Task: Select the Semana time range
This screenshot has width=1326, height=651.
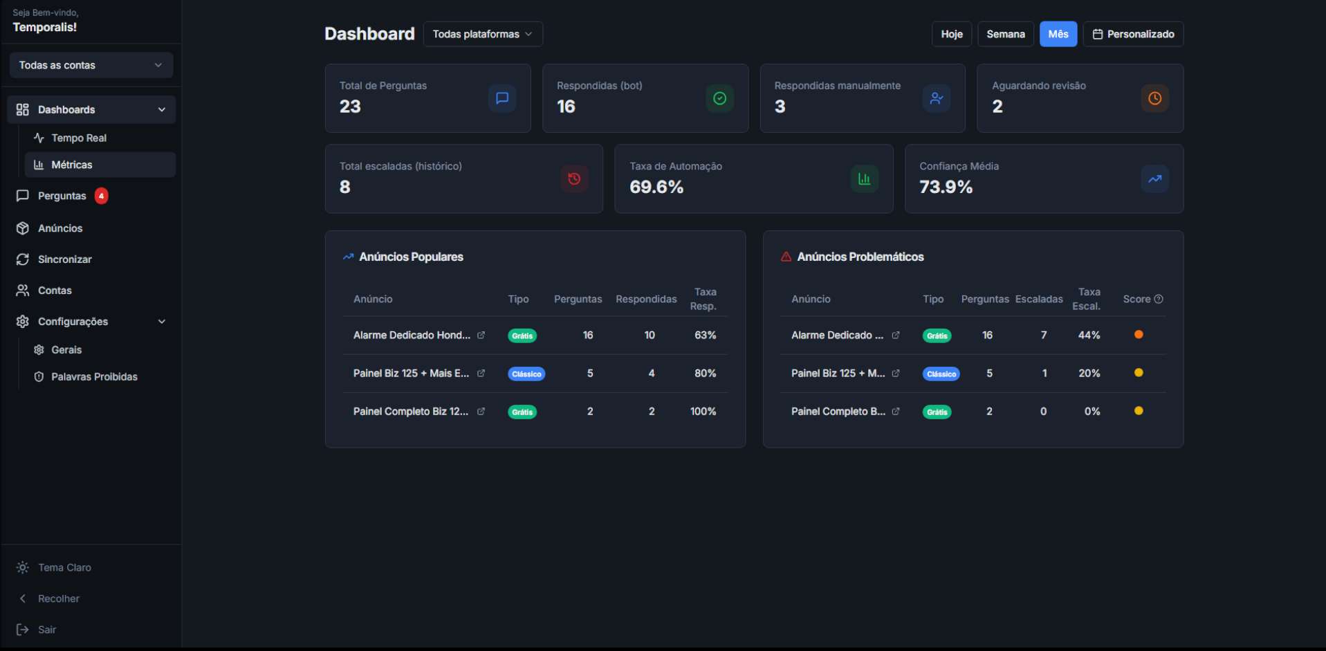Action: click(x=1005, y=34)
